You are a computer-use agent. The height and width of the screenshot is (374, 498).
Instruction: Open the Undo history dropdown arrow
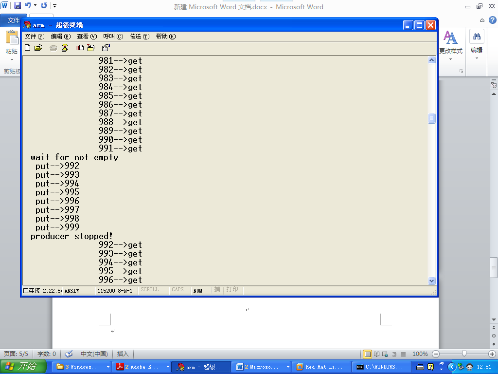click(x=35, y=5)
